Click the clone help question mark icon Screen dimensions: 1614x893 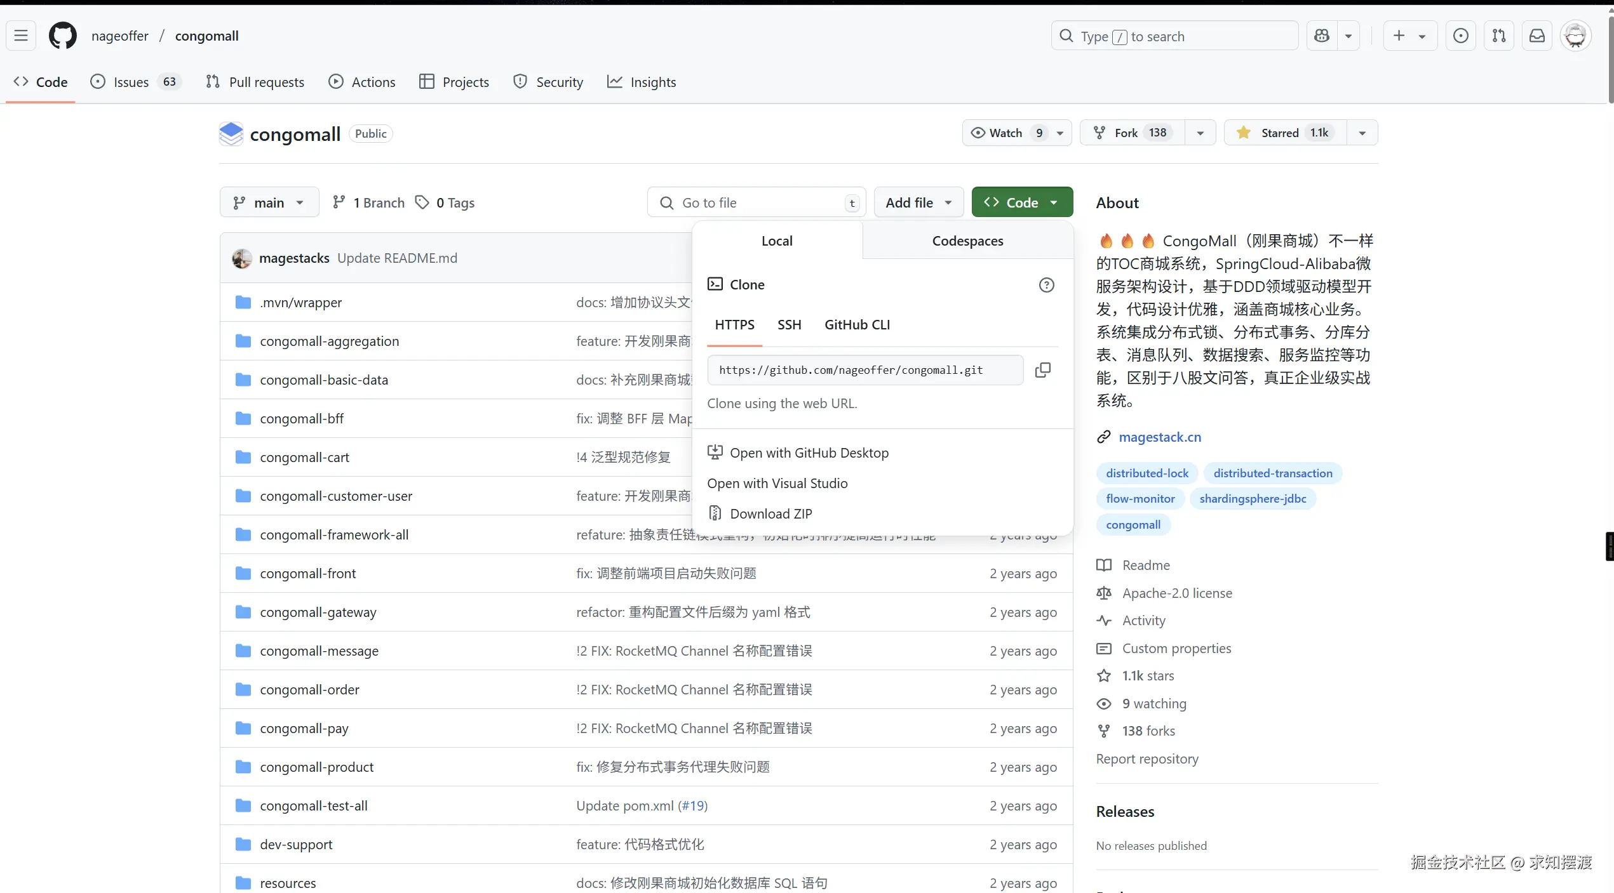(1046, 285)
